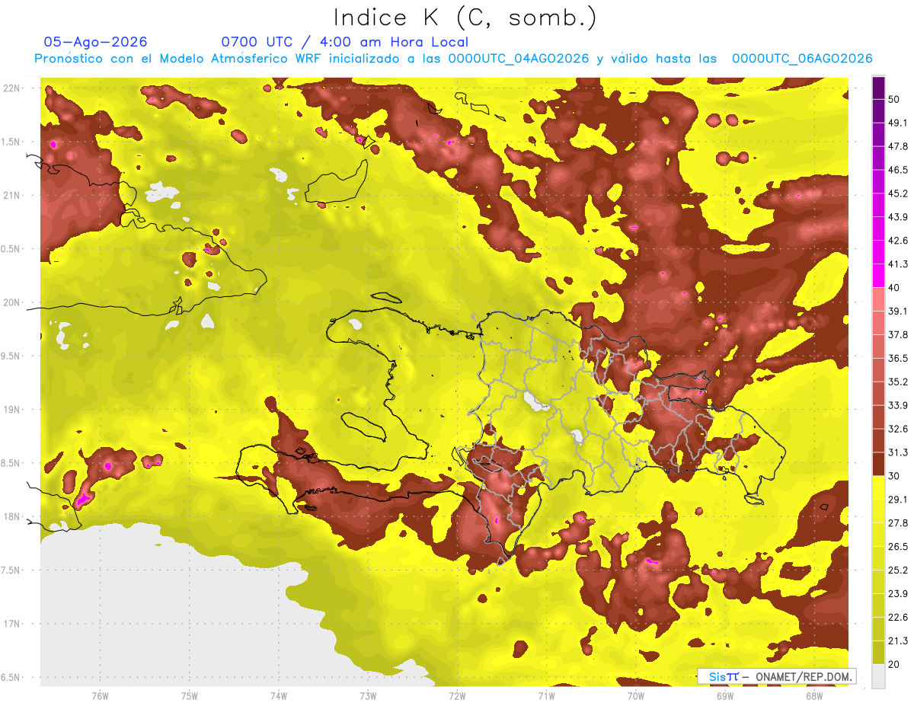914x706 pixels.
Task: Click legend value '50'
Action: tap(894, 99)
